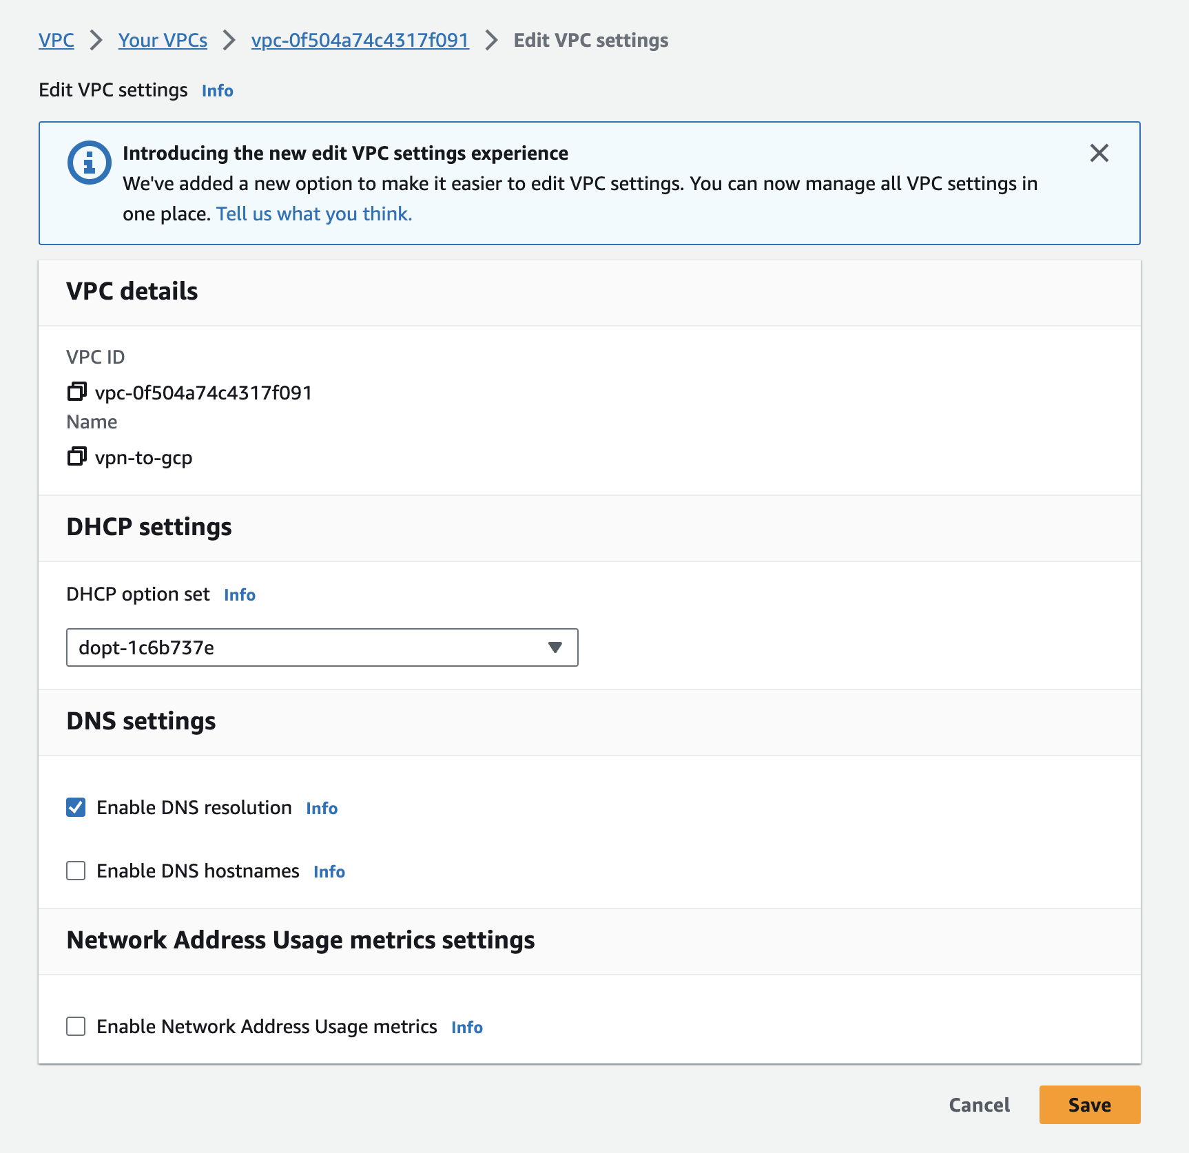The width and height of the screenshot is (1189, 1153).
Task: Cancel editing the VPC settings
Action: (x=978, y=1104)
